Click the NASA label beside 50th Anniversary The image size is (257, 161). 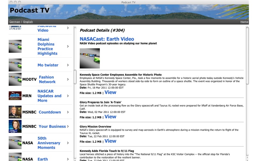pos(28,143)
